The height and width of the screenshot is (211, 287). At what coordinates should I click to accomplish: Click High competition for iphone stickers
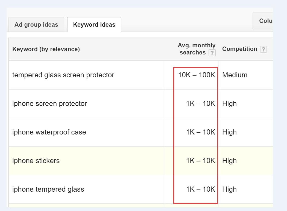(229, 161)
